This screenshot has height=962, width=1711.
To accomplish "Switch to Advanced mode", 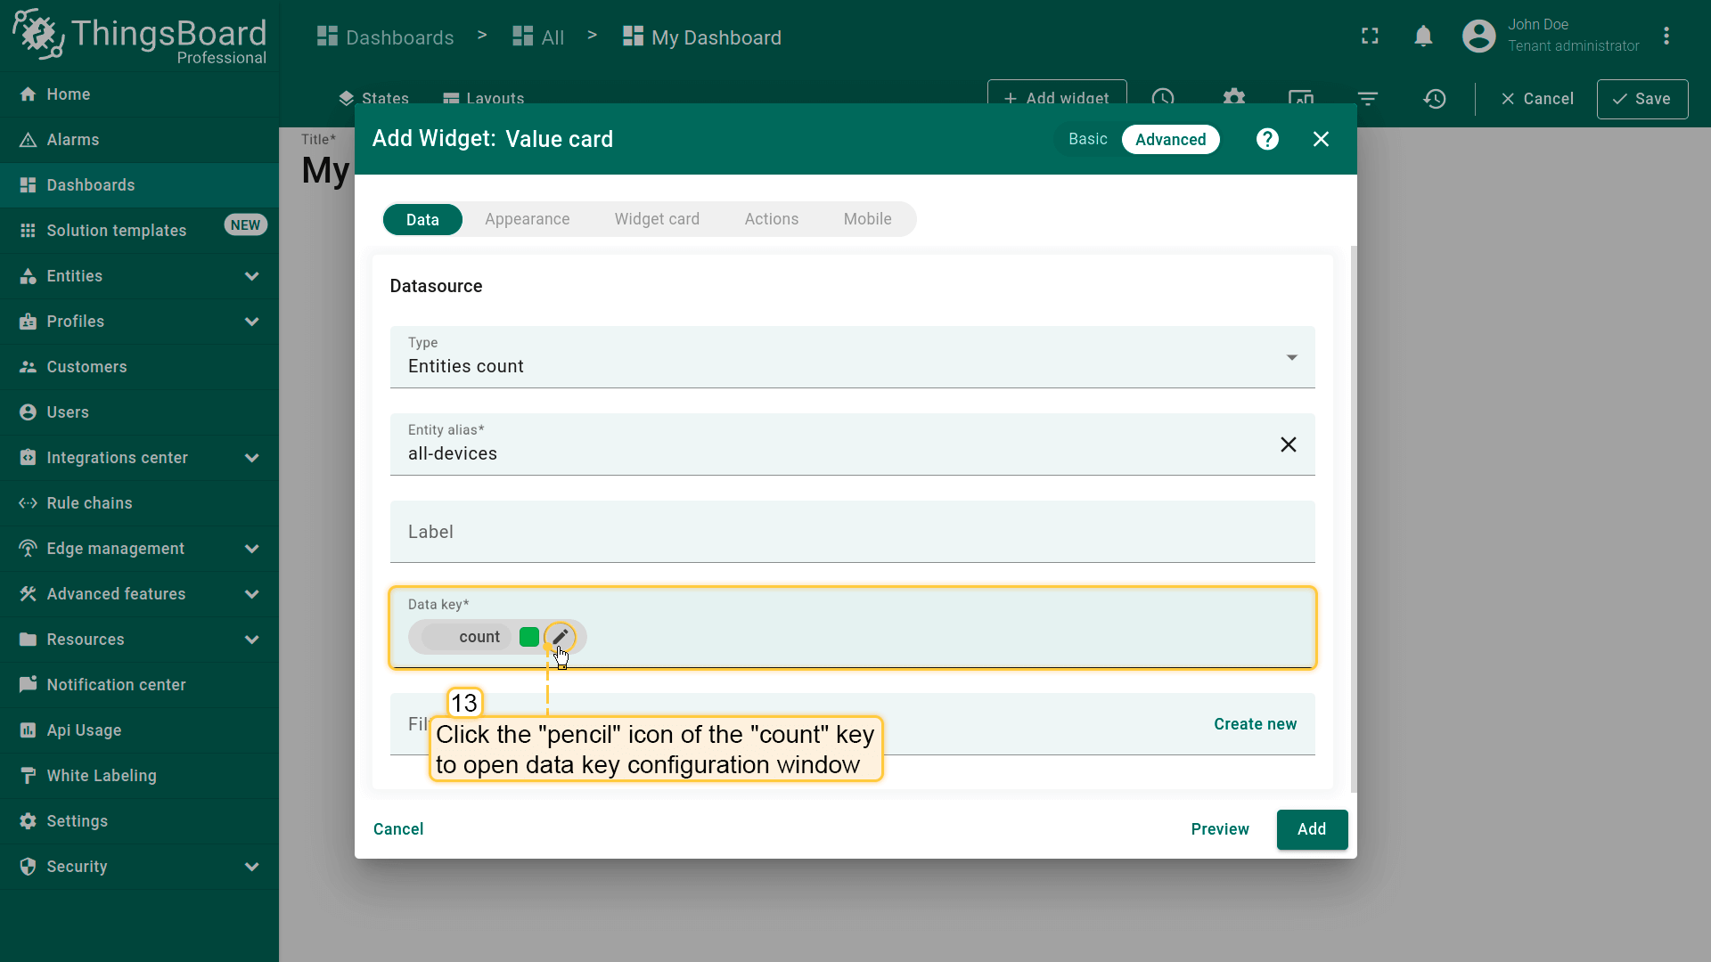I will click(1170, 140).
